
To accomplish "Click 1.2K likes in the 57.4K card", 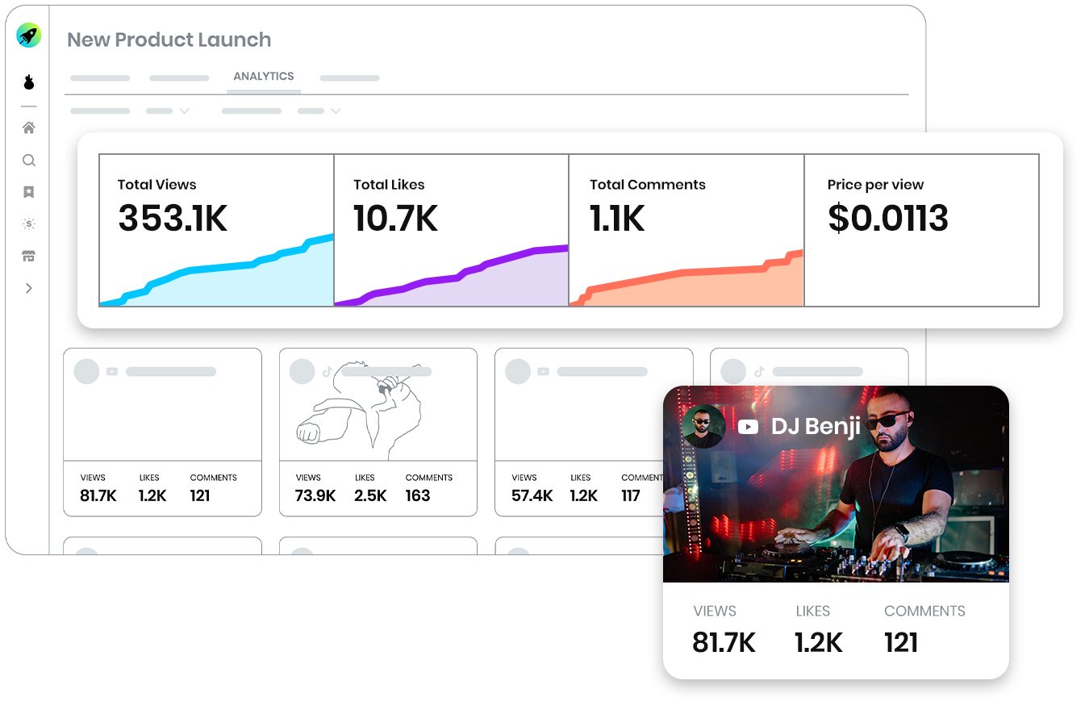I will click(584, 495).
